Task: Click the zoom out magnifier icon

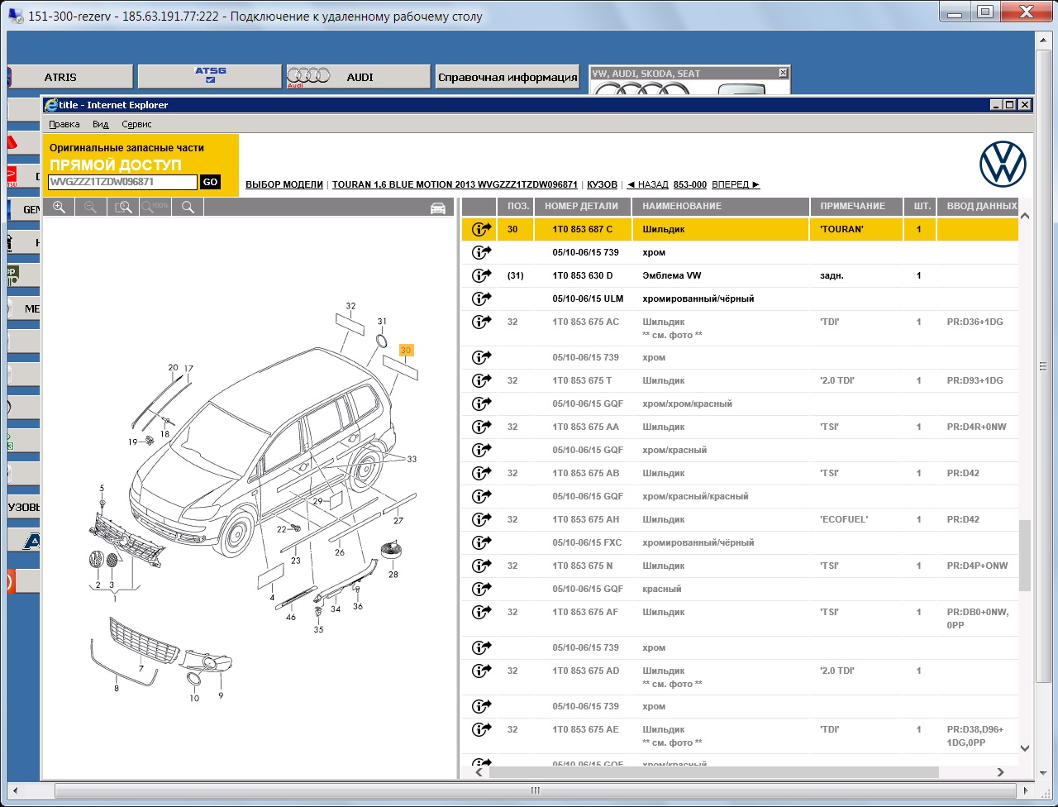Action: tap(91, 207)
